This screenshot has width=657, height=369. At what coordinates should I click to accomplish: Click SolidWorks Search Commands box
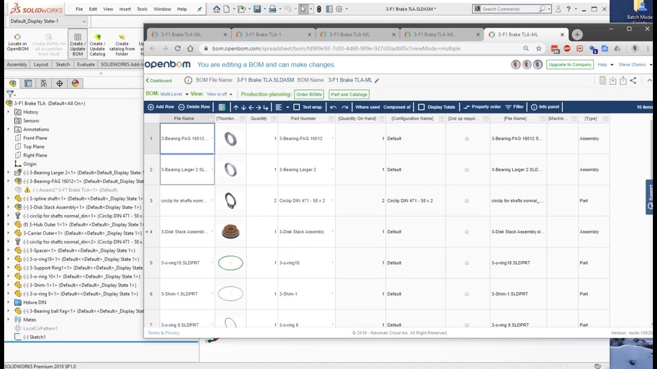click(x=511, y=9)
